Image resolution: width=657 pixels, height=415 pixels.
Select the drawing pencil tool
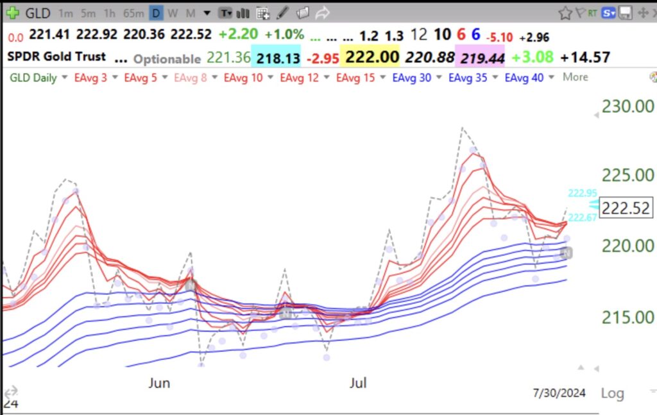coord(282,13)
